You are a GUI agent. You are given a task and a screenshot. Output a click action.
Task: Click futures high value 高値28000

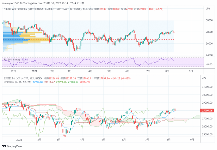click(x=113, y=9)
